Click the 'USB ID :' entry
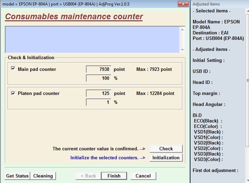This screenshot has height=183, width=249. pyautogui.click(x=202, y=71)
